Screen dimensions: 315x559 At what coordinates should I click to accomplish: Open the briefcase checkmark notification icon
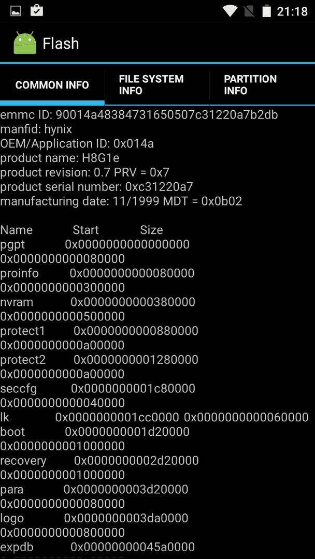[37, 10]
